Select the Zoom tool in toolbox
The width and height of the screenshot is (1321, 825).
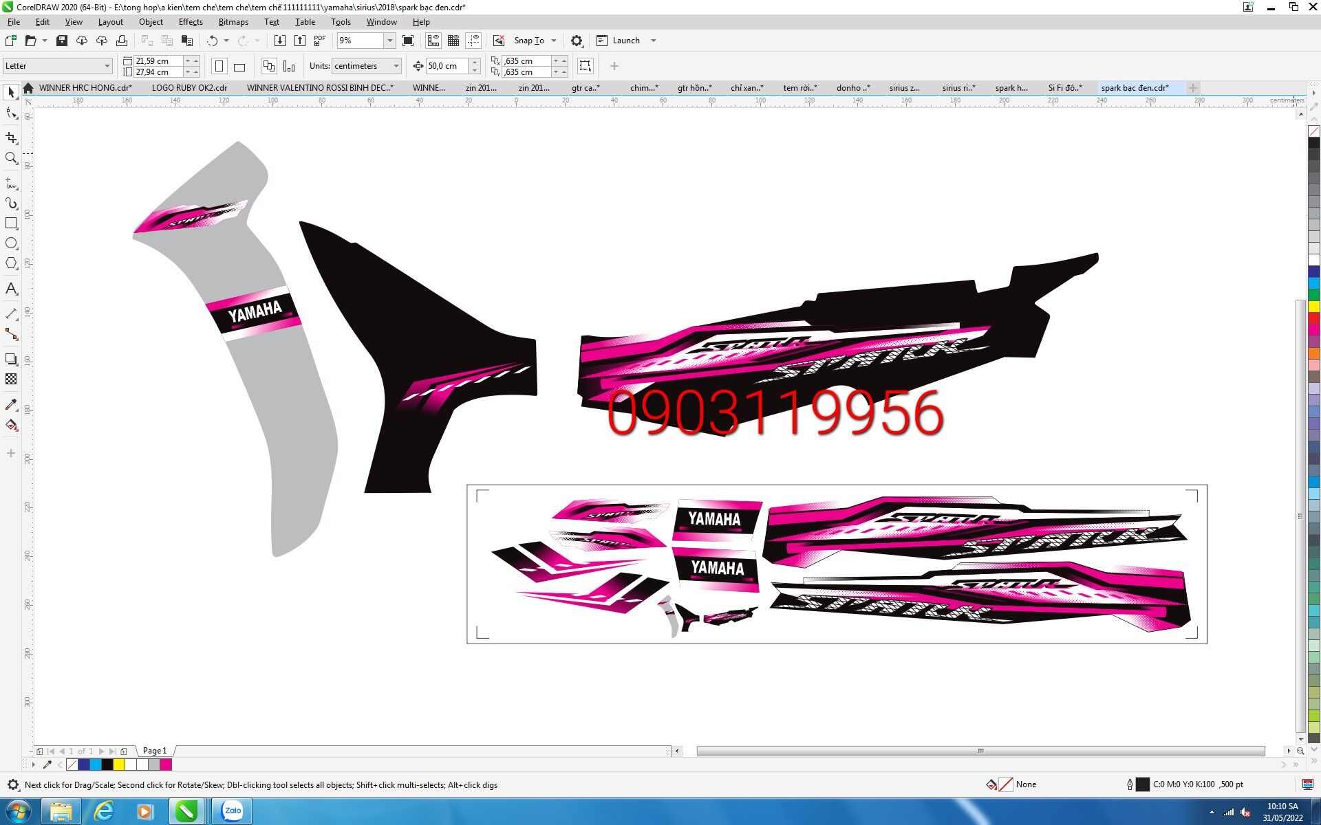[11, 158]
